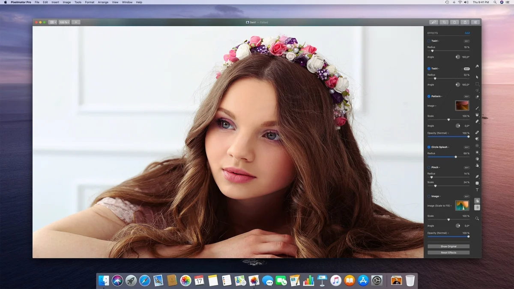This screenshot has width=514, height=289.
Task: Click the Show Original button
Action: 448,247
